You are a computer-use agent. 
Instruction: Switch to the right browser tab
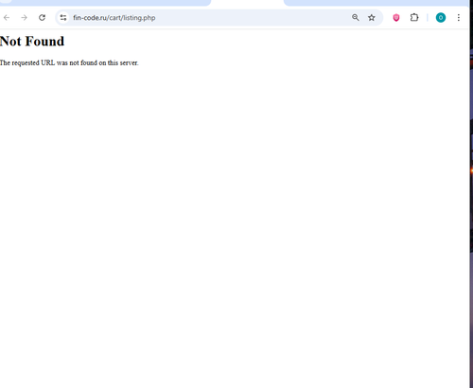(x=377, y=3)
